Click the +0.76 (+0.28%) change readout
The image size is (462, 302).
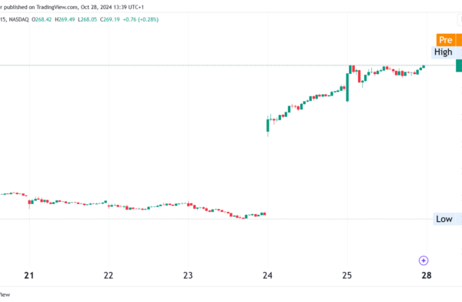click(141, 19)
